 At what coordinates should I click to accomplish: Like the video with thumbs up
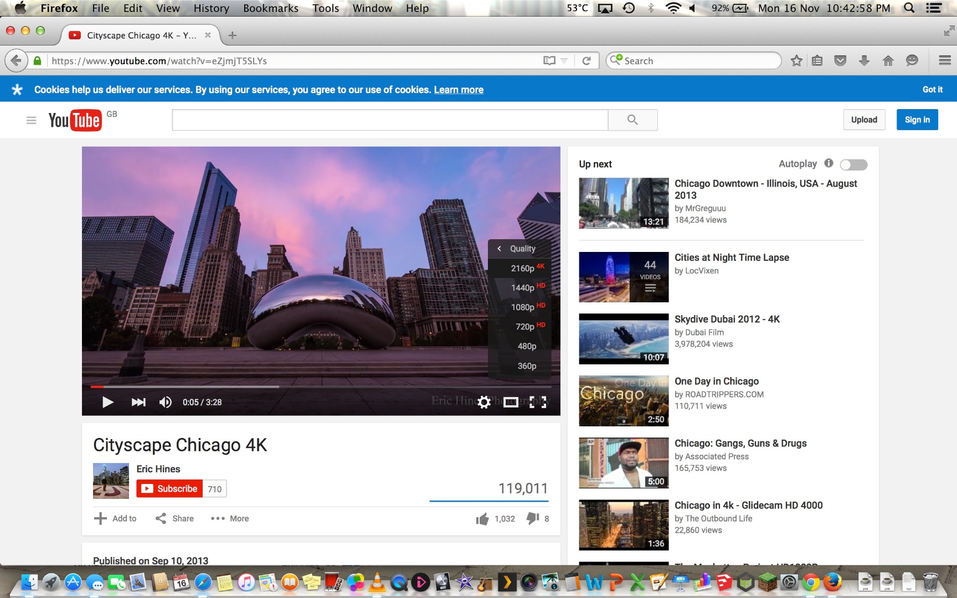[x=482, y=519]
